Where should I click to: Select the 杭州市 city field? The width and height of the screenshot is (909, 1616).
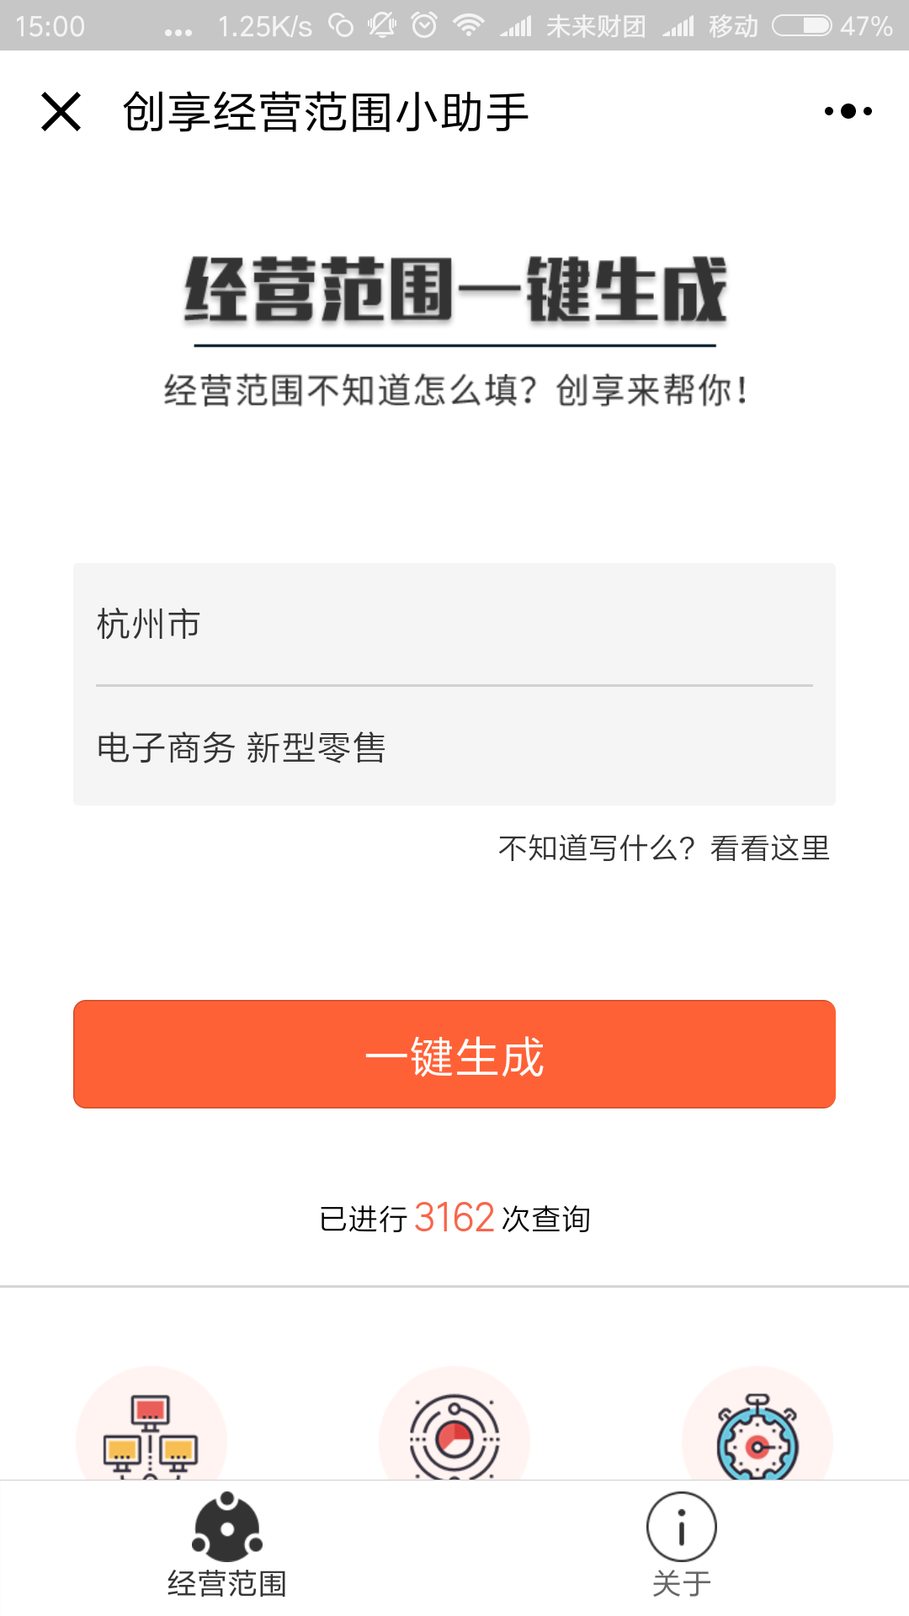[454, 625]
